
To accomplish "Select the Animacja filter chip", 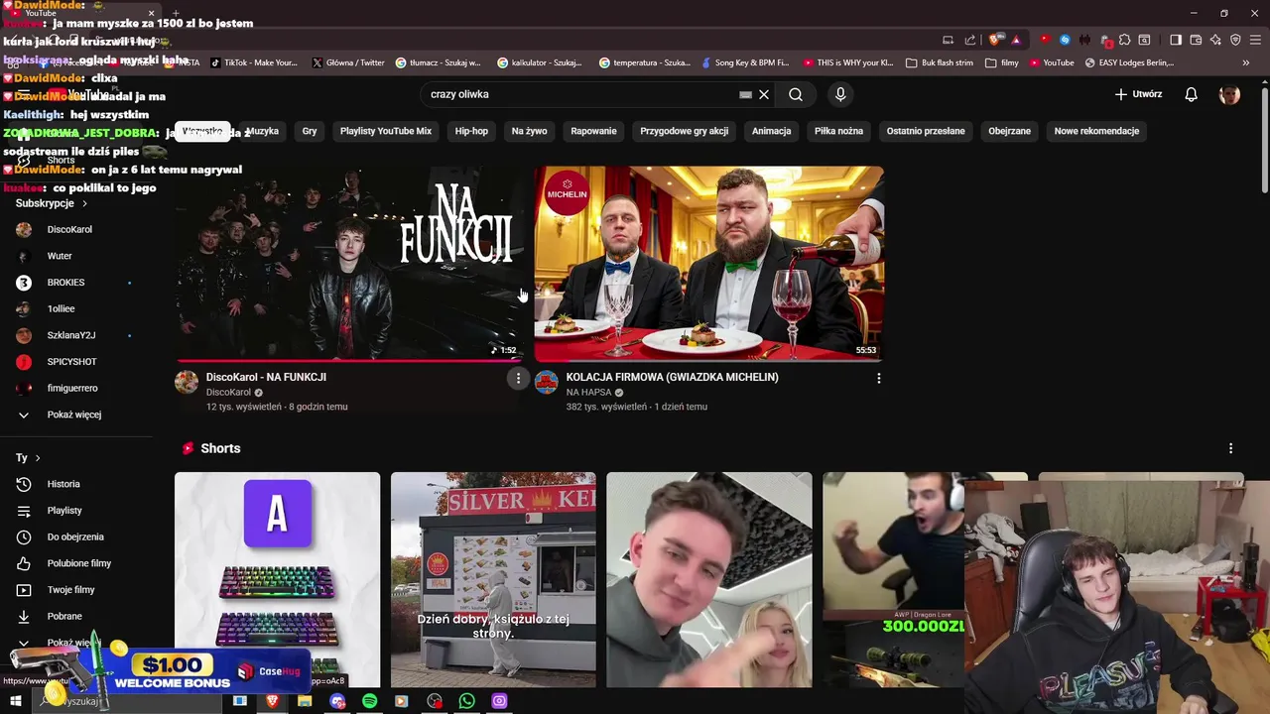I will 771,131.
